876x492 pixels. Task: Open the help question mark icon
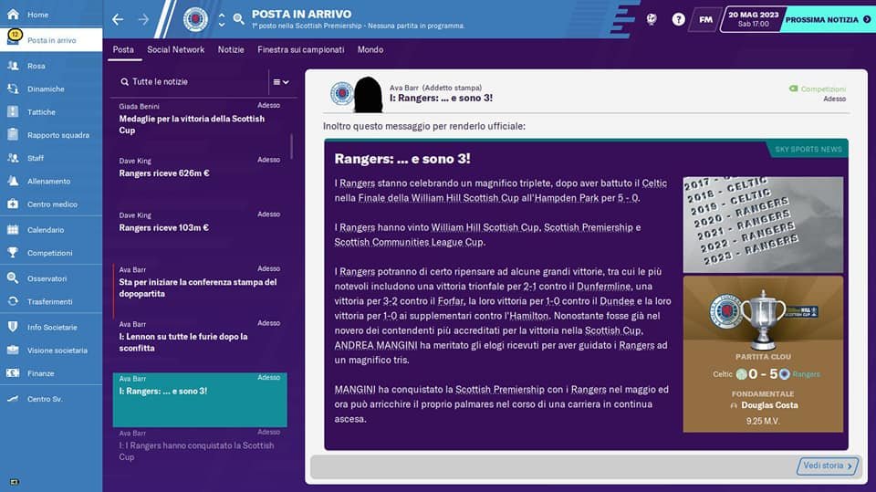click(678, 19)
